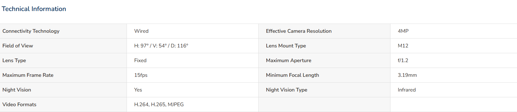Click the 3.19mm focal length value

coord(407,75)
